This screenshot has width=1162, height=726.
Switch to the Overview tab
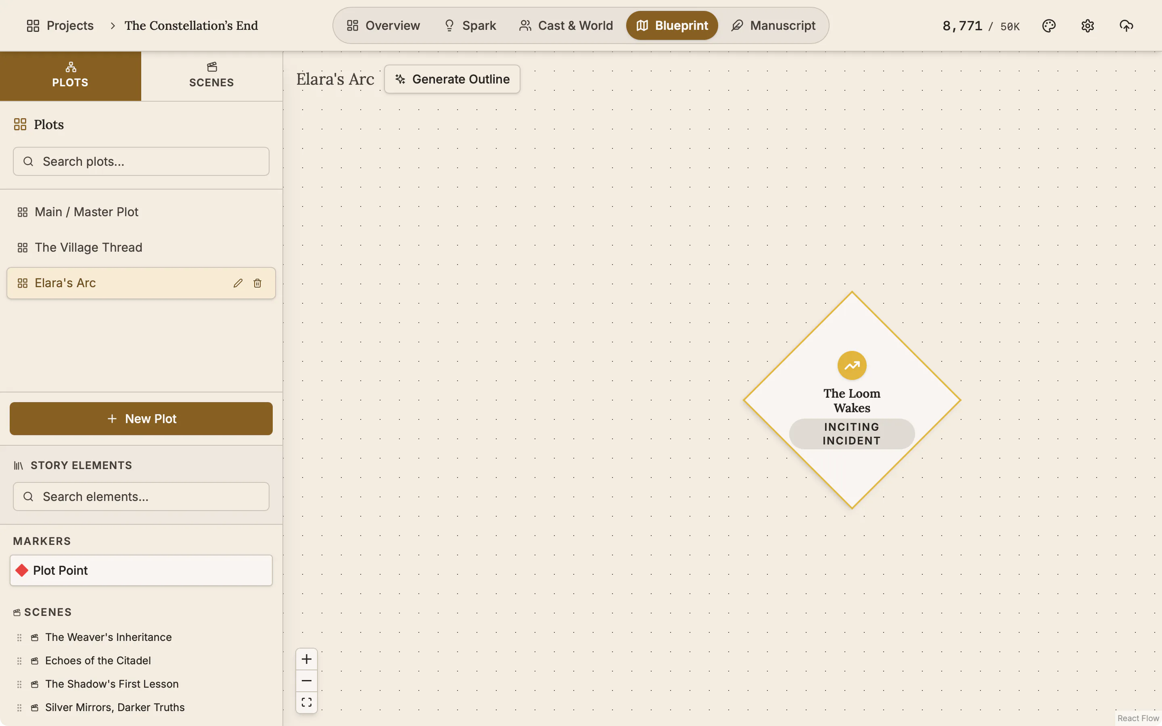tap(383, 25)
